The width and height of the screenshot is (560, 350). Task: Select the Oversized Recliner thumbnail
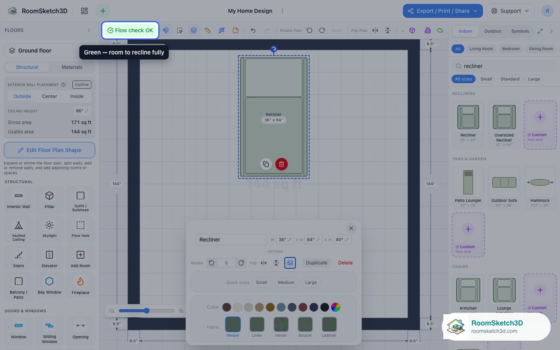pos(504,125)
